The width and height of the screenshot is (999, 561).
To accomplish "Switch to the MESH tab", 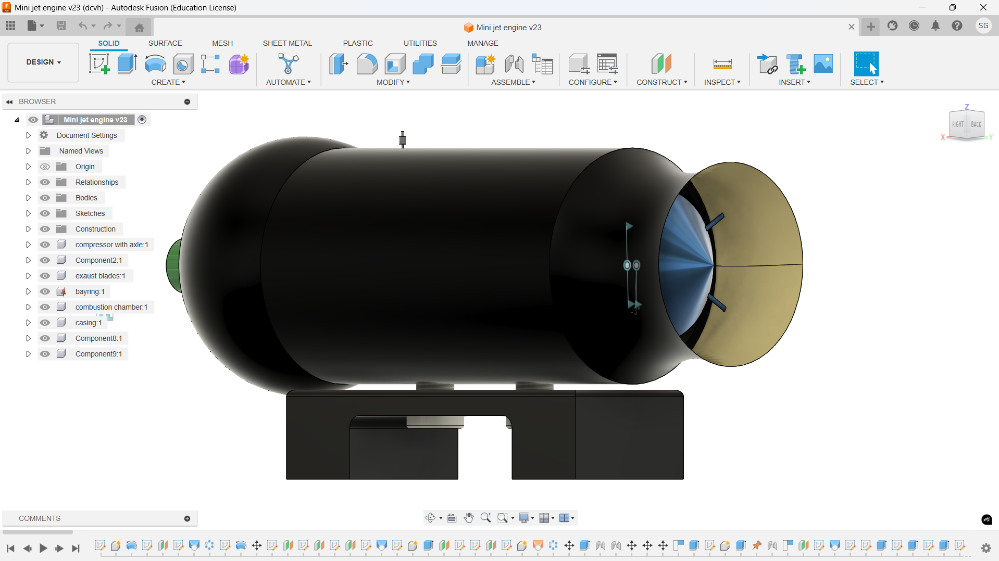I will (222, 43).
